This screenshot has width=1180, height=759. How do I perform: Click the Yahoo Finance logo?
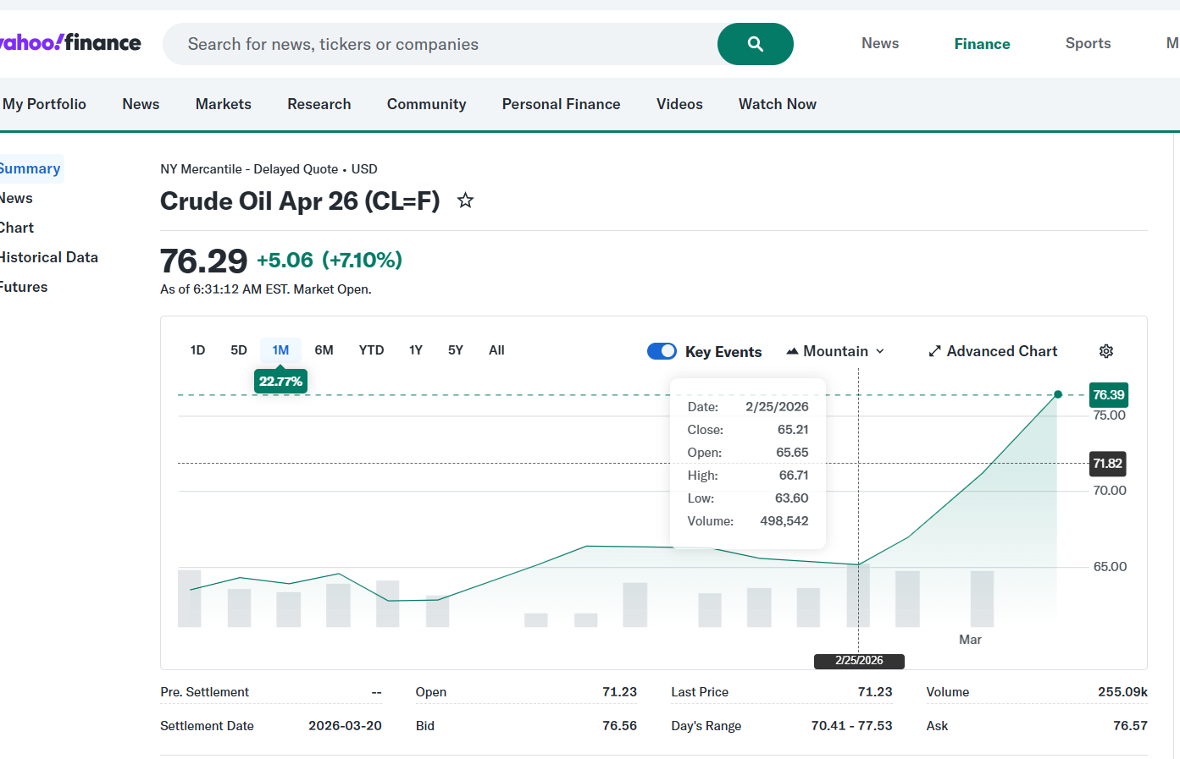coord(69,43)
